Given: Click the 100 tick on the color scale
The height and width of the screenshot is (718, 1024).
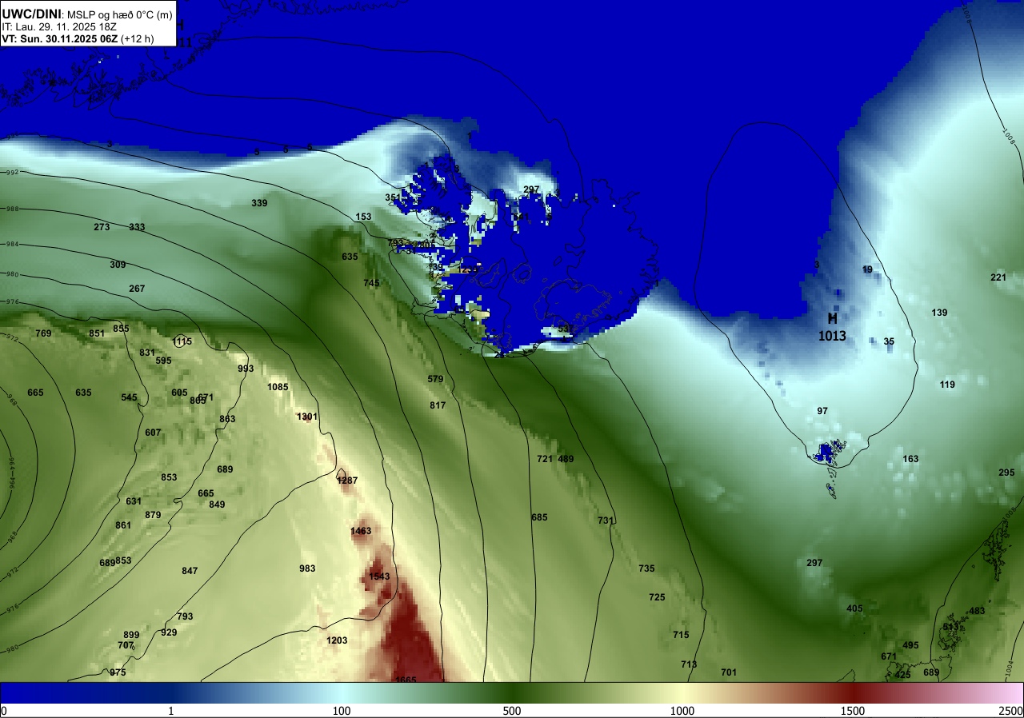Looking at the screenshot, I should coord(342,711).
